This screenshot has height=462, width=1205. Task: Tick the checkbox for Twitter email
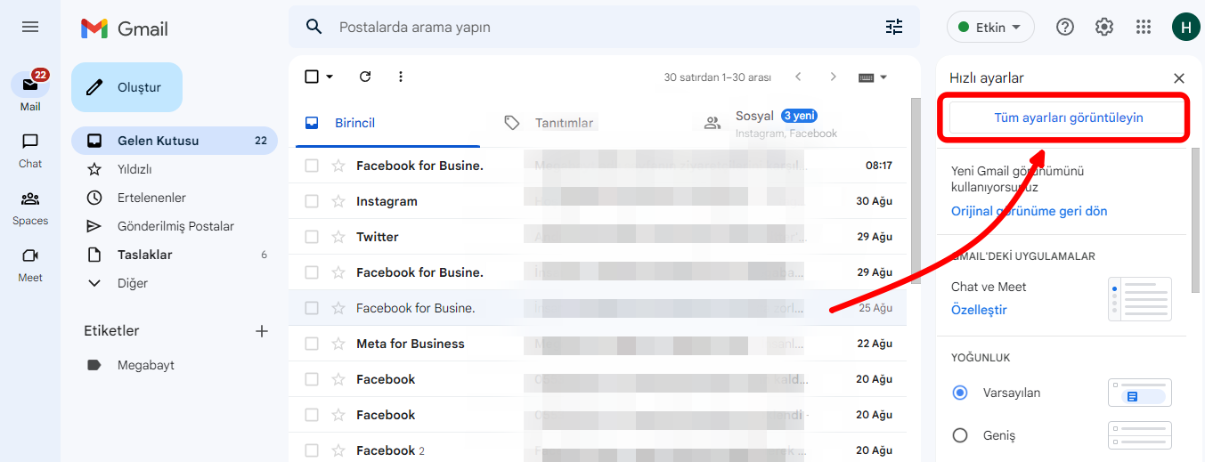[x=312, y=237]
